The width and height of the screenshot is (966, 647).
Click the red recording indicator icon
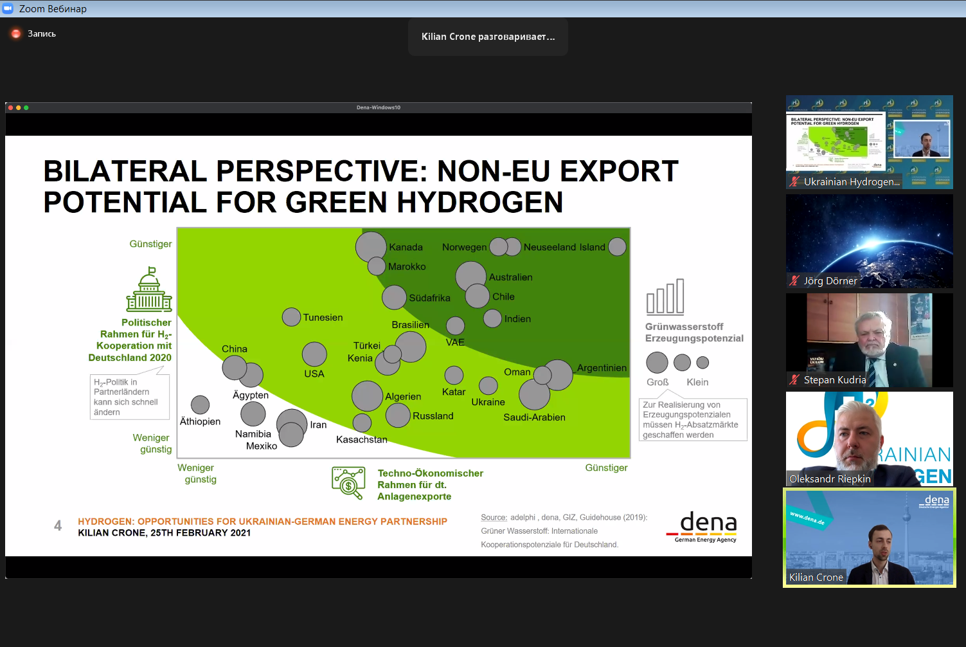(16, 33)
